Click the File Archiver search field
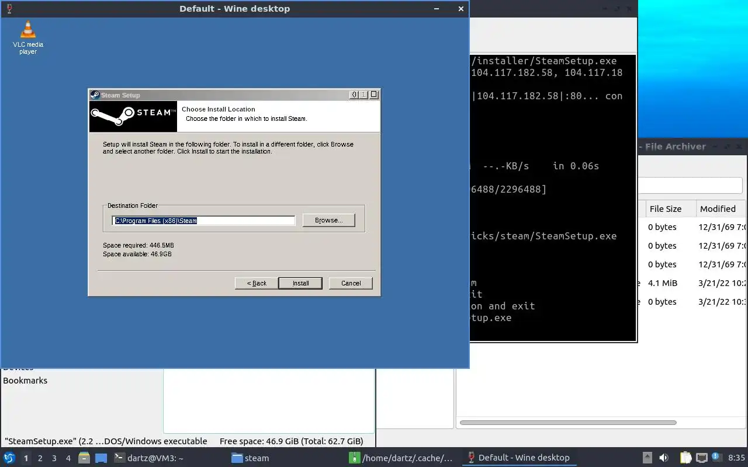The width and height of the screenshot is (748, 467). point(690,186)
